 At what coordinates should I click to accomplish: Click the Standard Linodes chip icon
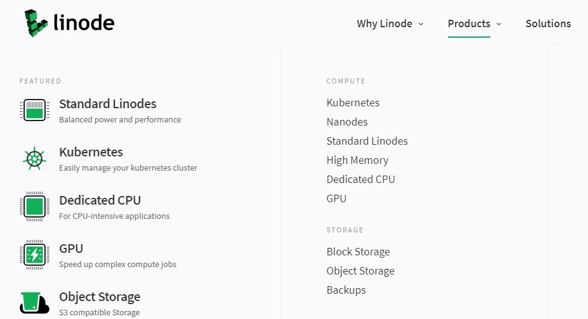click(35, 110)
